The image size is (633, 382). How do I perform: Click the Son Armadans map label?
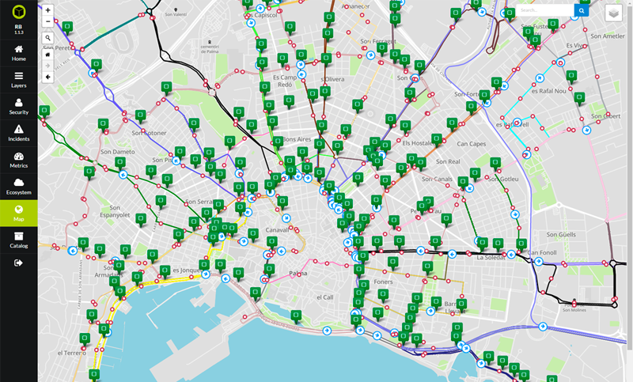coord(108,271)
